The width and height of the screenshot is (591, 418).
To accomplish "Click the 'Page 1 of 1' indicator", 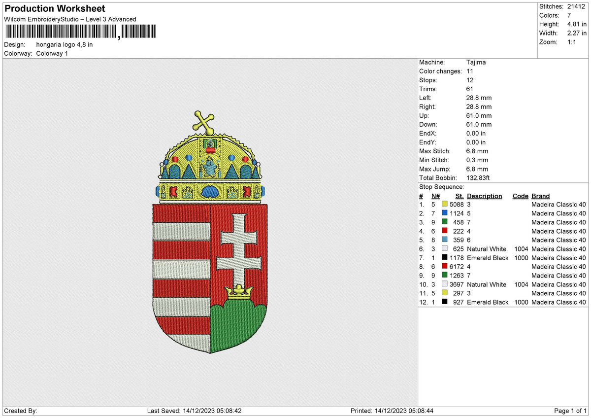I will 570,411.
